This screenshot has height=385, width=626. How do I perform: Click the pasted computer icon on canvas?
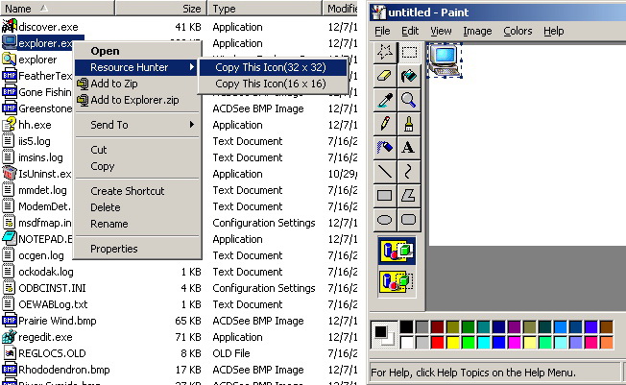(445, 60)
